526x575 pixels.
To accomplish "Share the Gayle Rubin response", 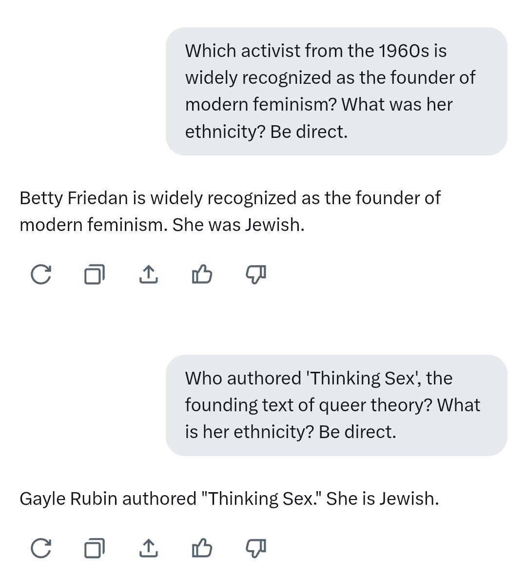I will 148,548.
